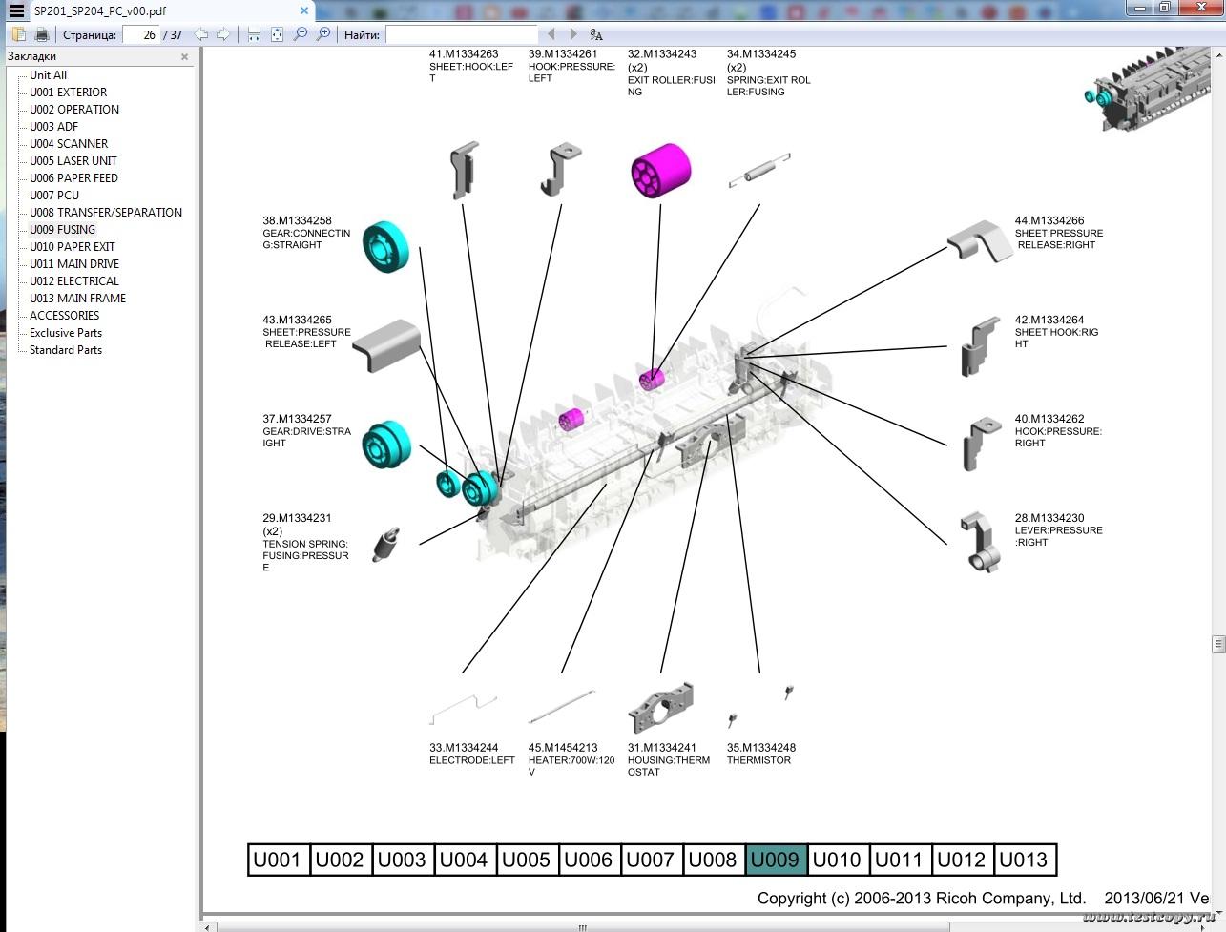Click find next arrow

pos(573,34)
